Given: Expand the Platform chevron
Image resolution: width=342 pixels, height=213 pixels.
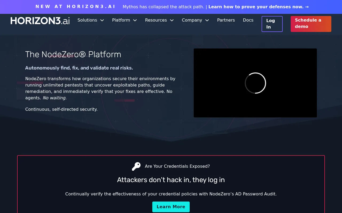Looking at the screenshot, I should [135, 20].
